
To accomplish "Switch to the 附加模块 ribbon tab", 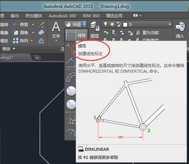I will tap(34, 16).
